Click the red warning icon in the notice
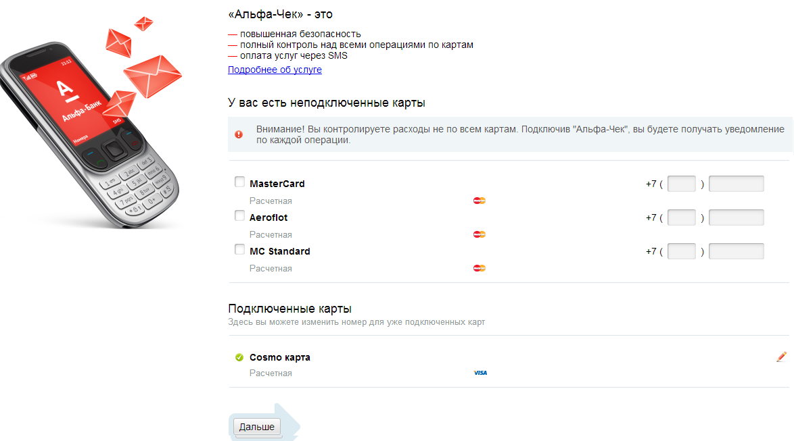Viewport: 794px width, 441px height. [x=239, y=134]
